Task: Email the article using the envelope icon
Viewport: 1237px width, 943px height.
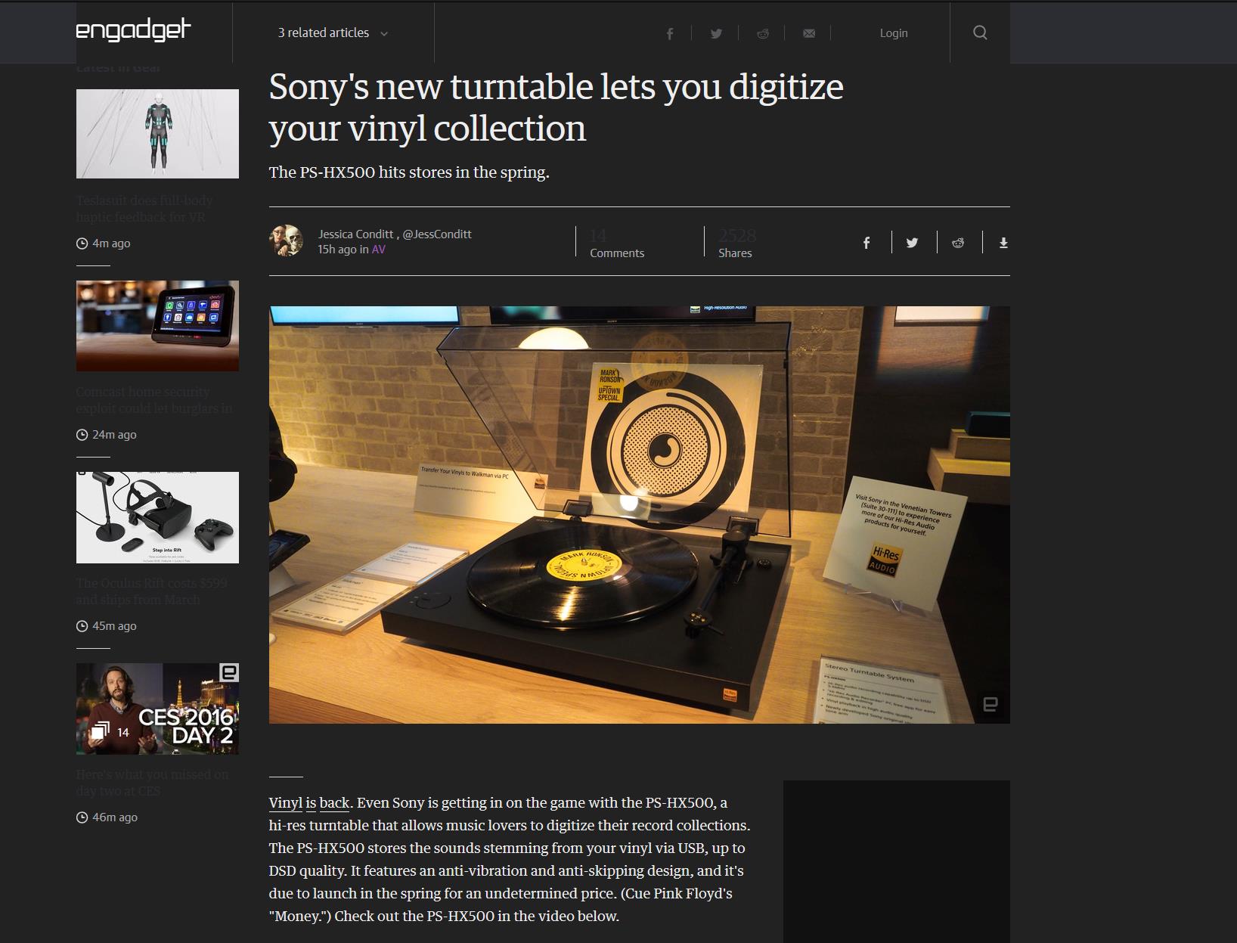Action: coord(808,33)
